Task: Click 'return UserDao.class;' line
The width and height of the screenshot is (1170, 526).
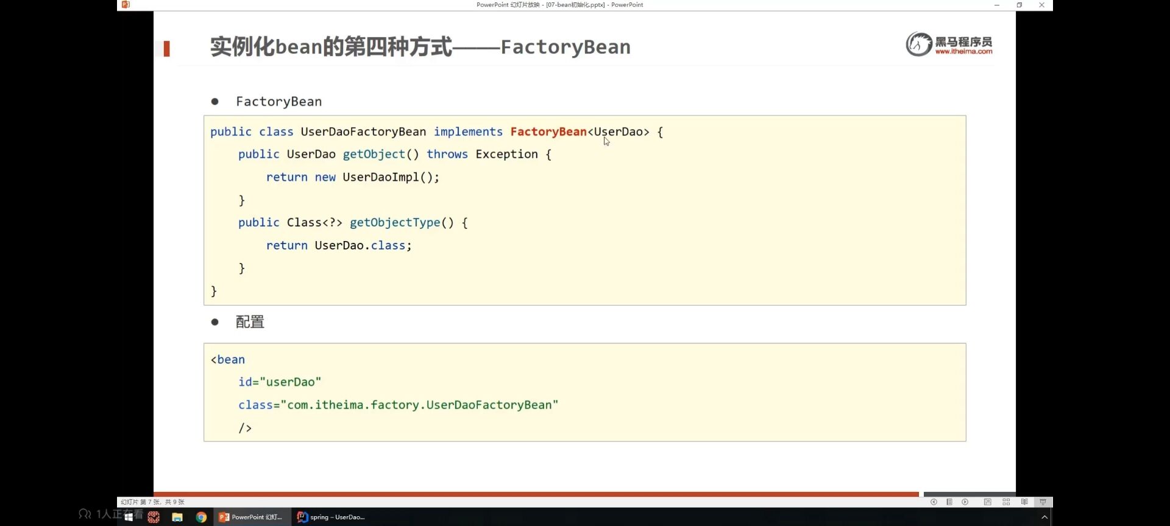Action: click(339, 245)
